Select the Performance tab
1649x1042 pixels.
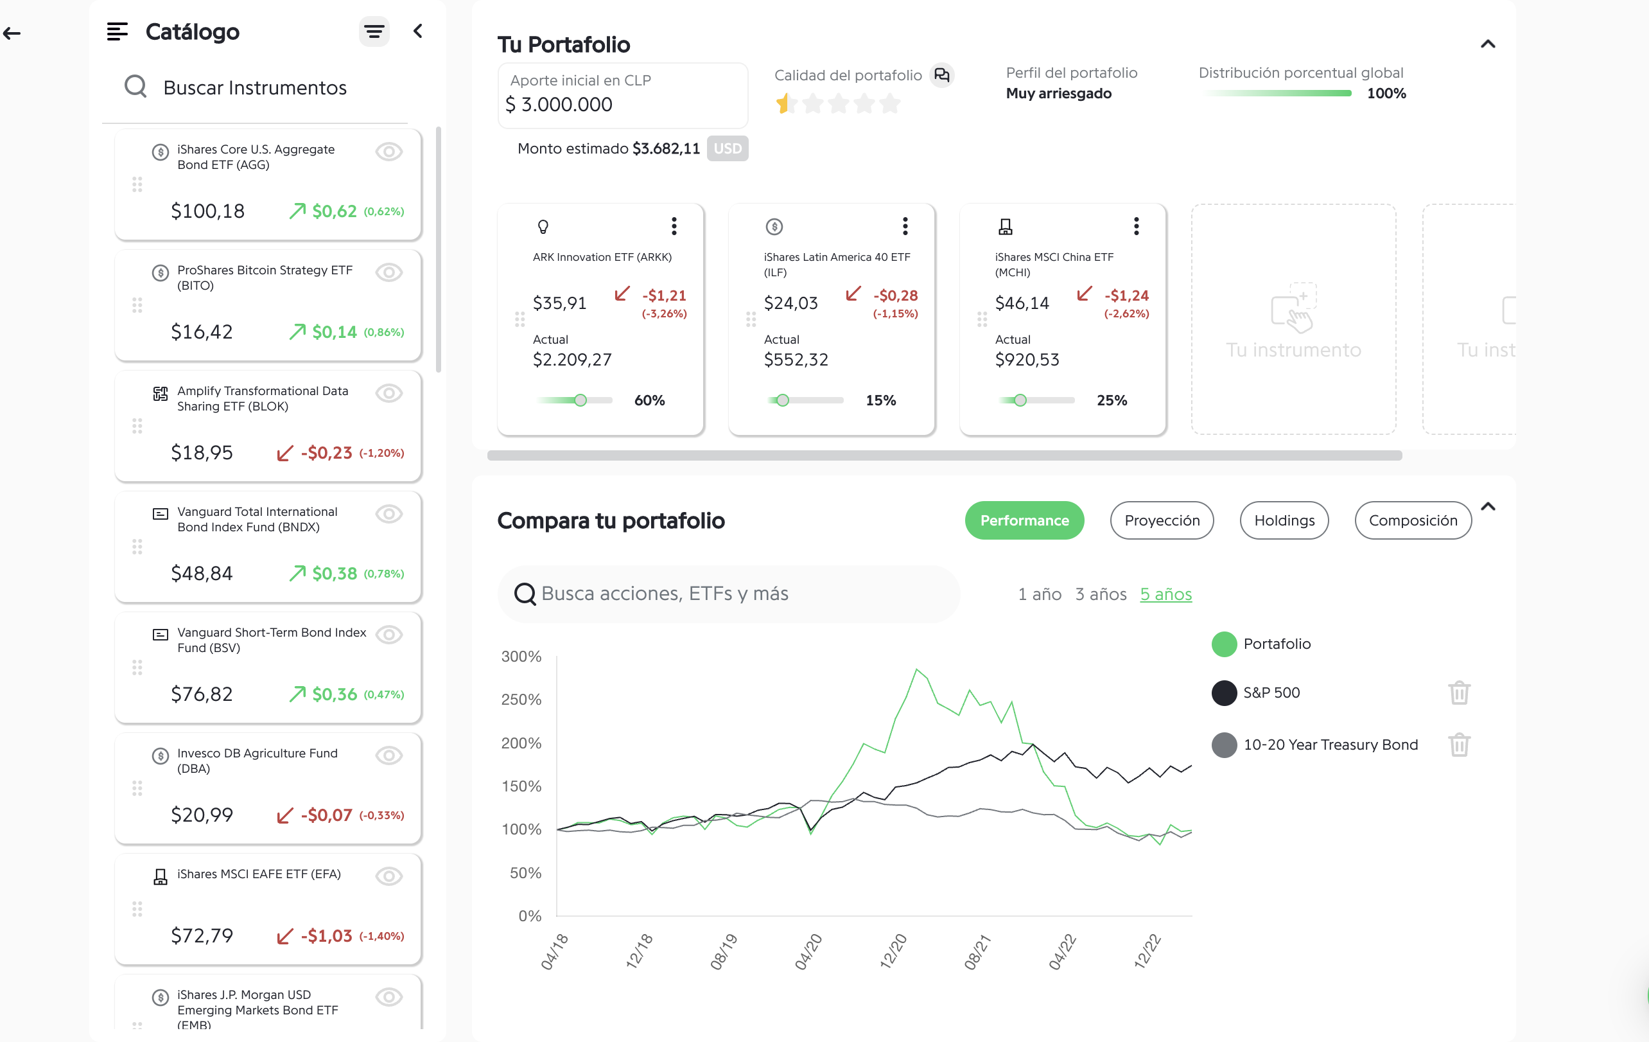coord(1024,520)
